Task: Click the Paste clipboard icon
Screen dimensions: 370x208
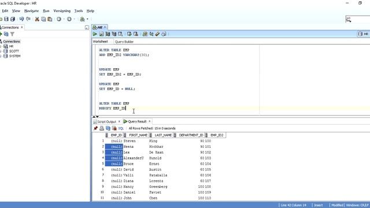Action: pyautogui.click(x=50, y=19)
